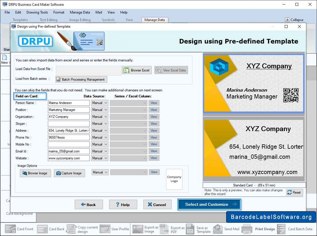The height and width of the screenshot is (236, 317).
Task: Open Position data source dropdown
Action: [100, 109]
